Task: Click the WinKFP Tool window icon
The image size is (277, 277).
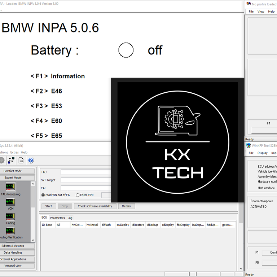Action: click(249, 146)
